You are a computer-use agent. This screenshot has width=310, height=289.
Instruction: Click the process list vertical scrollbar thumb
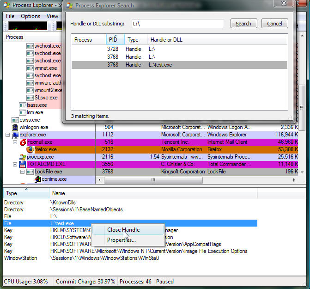tap(302, 108)
